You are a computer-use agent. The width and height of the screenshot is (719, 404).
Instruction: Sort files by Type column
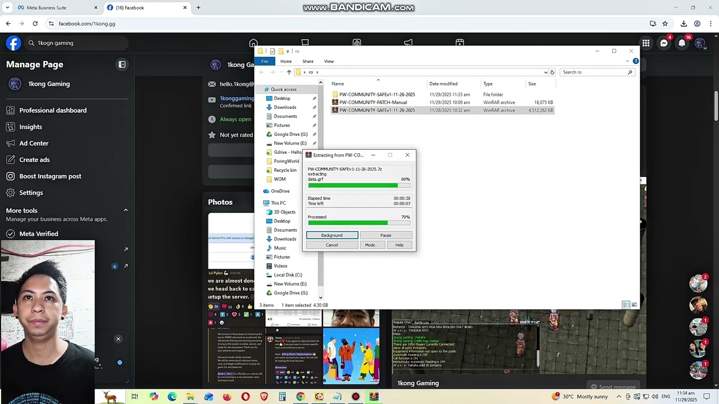[488, 84]
